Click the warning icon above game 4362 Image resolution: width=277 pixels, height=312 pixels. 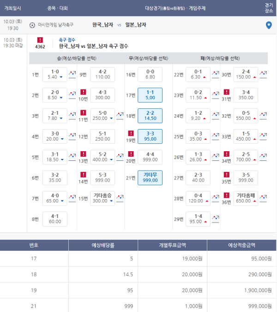point(40,40)
